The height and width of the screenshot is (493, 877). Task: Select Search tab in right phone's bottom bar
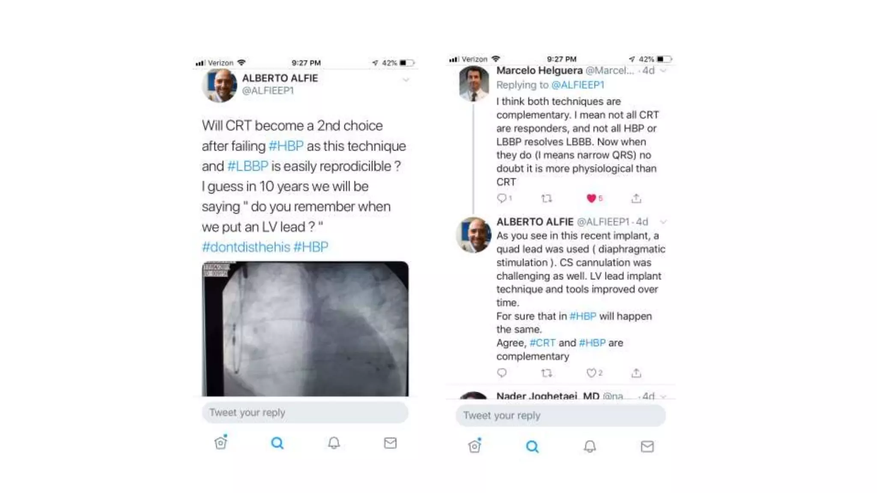click(x=532, y=446)
